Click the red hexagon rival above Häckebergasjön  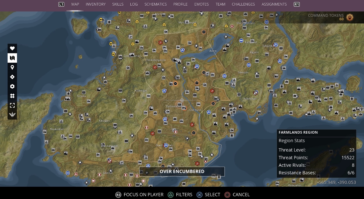pos(160,42)
